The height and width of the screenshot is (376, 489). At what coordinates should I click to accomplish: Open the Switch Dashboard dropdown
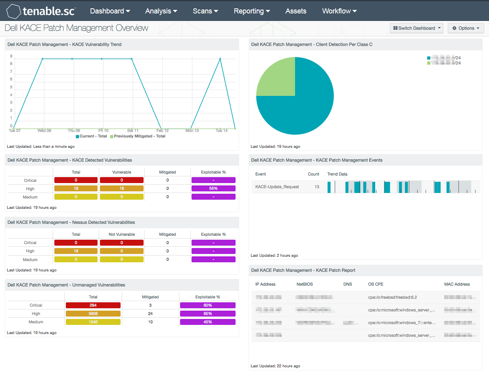click(x=416, y=28)
